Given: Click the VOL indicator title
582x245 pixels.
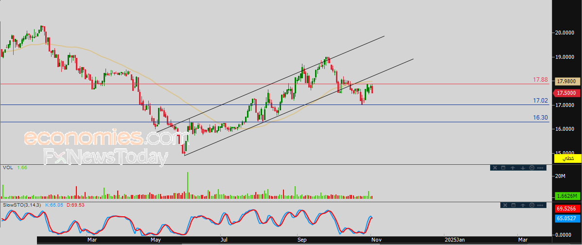Looking at the screenshot, I should [8, 168].
